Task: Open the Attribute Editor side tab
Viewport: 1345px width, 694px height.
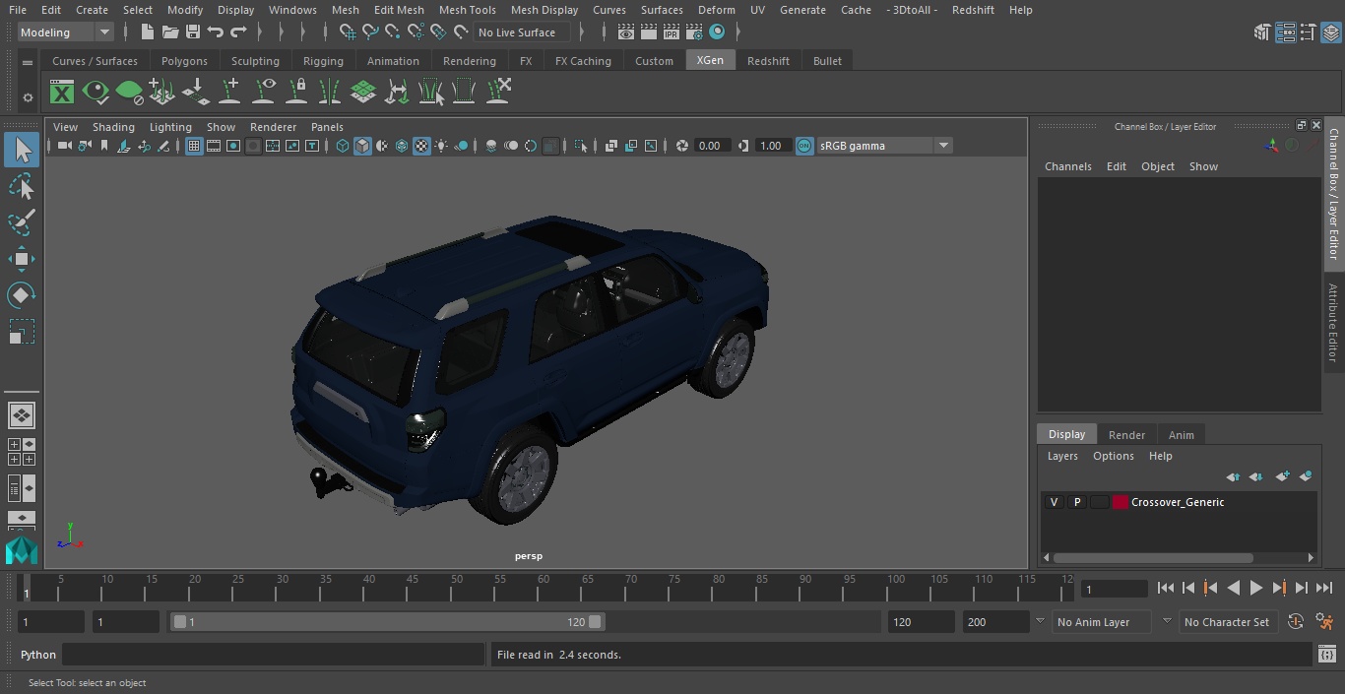Action: point(1333,323)
